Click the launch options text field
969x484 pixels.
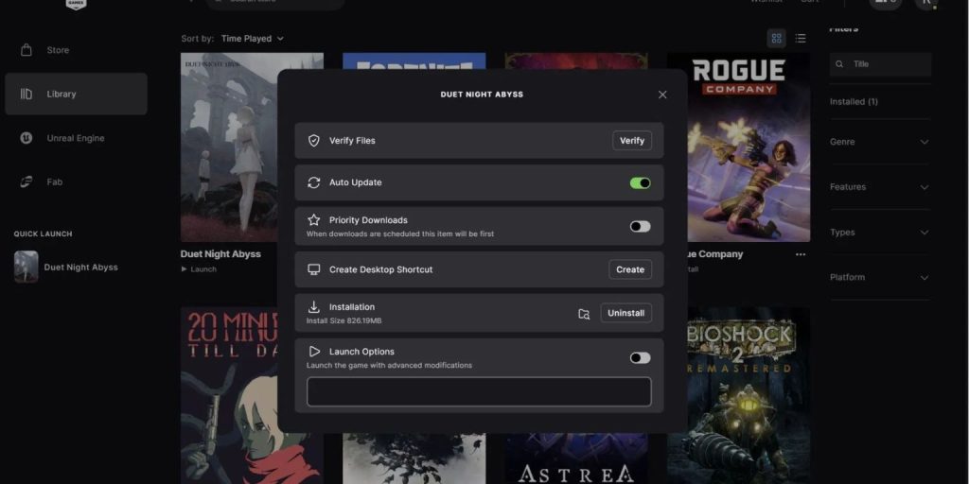click(x=479, y=391)
